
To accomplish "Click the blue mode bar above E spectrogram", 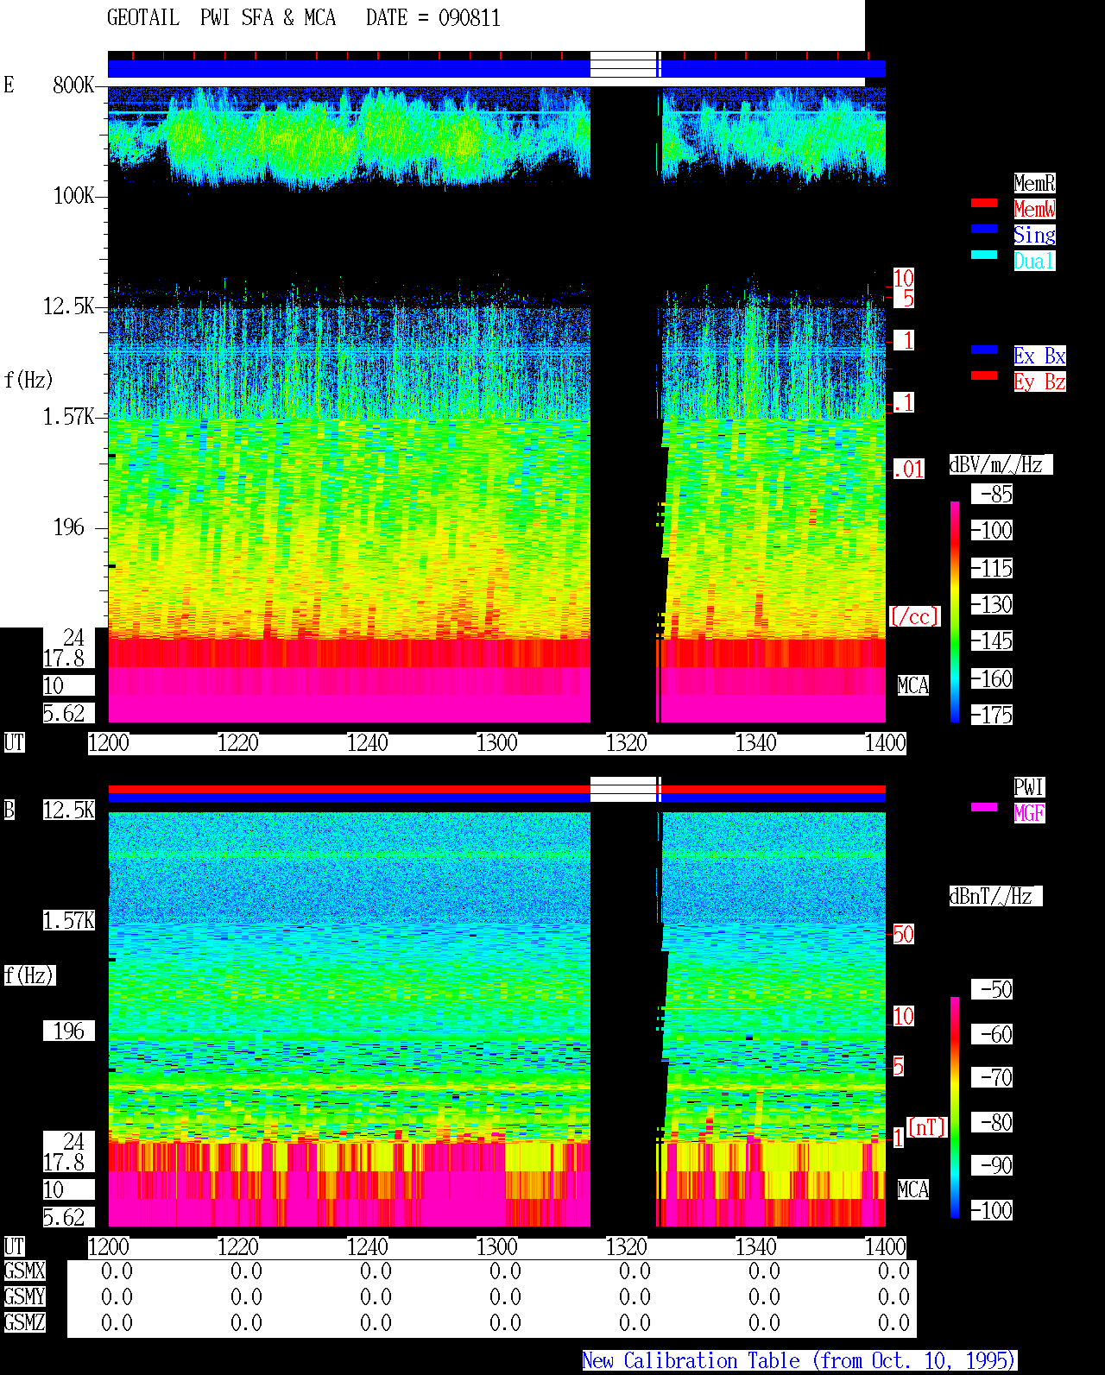I will tap(496, 68).
